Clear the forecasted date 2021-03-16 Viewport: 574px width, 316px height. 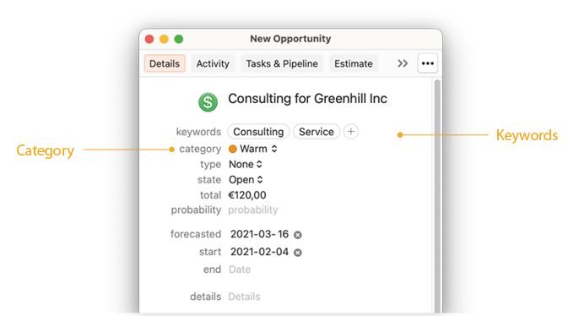coord(298,235)
